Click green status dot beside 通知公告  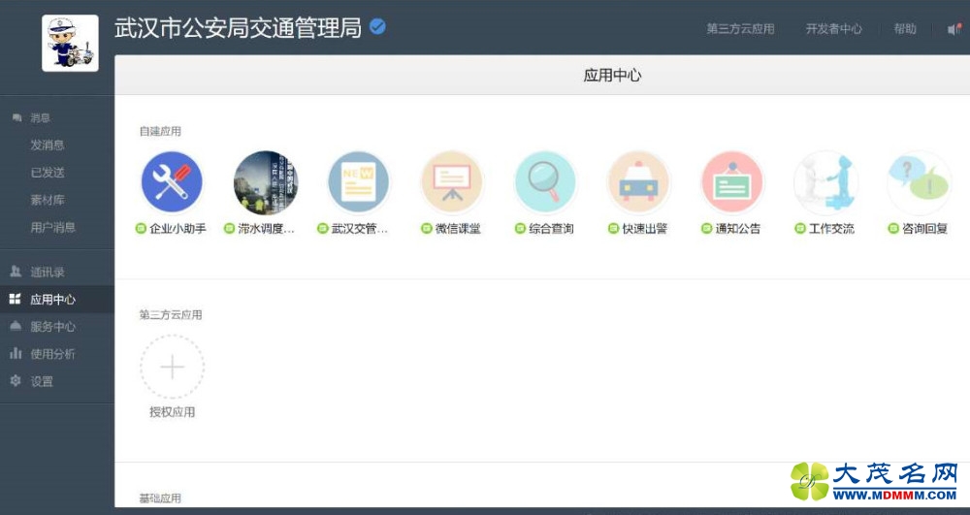706,229
